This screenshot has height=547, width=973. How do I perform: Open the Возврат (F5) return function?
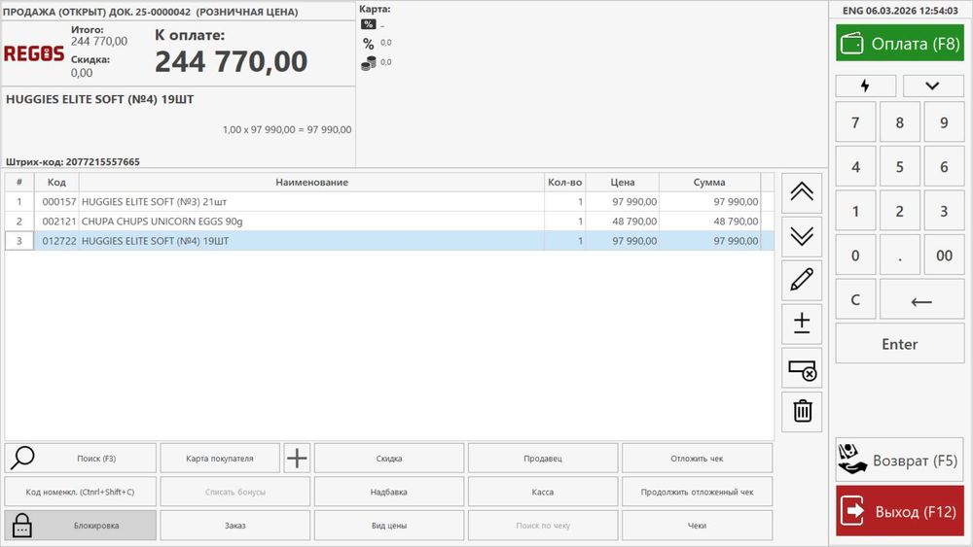click(x=899, y=461)
